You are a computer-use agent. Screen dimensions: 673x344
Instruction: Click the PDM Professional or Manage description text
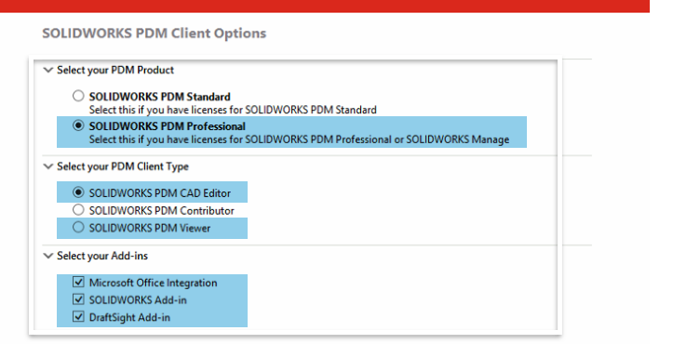(x=299, y=139)
